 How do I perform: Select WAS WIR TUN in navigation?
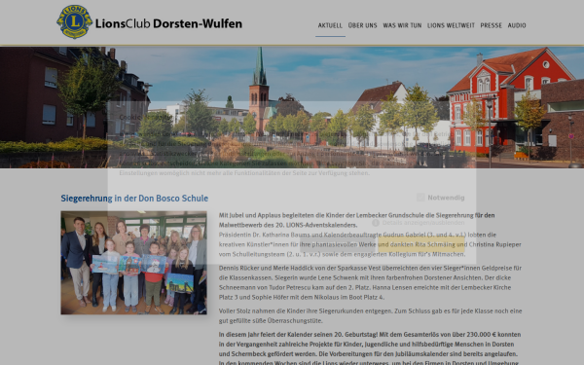click(x=402, y=25)
